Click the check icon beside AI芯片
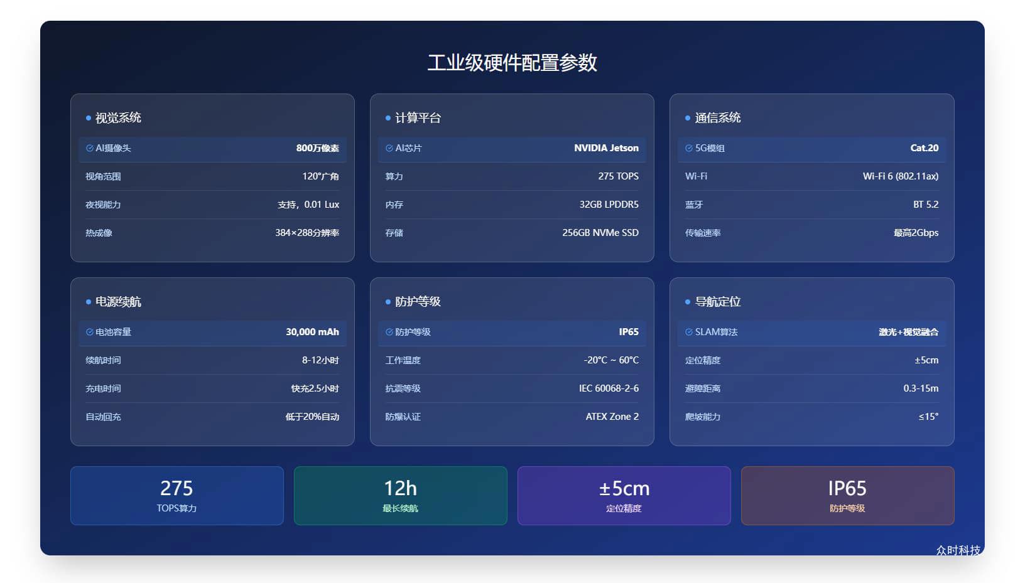 pos(389,148)
